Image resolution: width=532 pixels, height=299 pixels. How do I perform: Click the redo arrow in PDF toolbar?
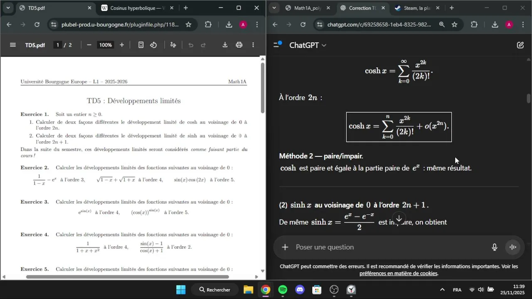[x=203, y=45]
